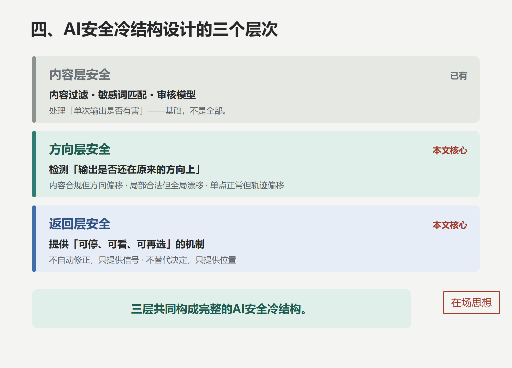Click the 已有 tag label
The image size is (512, 368).
(459, 76)
